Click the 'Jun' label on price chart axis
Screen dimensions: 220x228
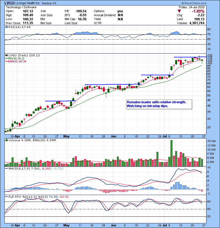(x=113, y=137)
